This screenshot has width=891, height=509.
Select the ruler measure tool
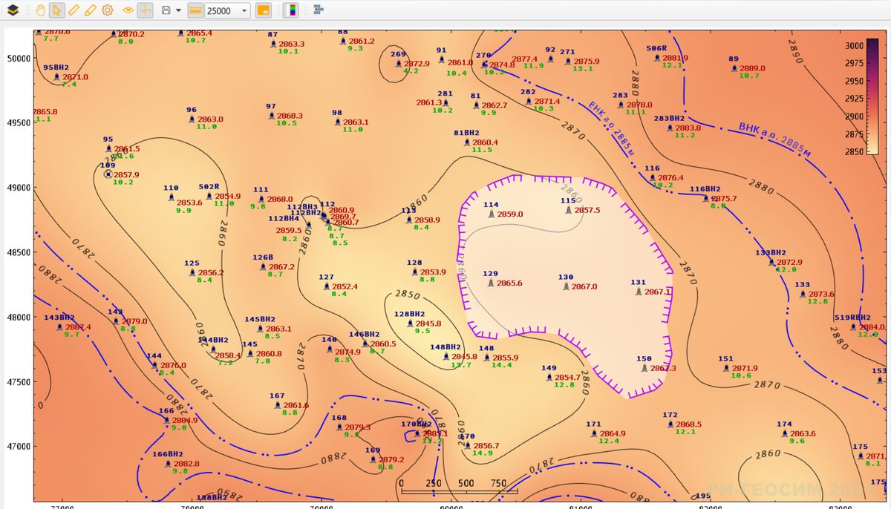(x=74, y=10)
